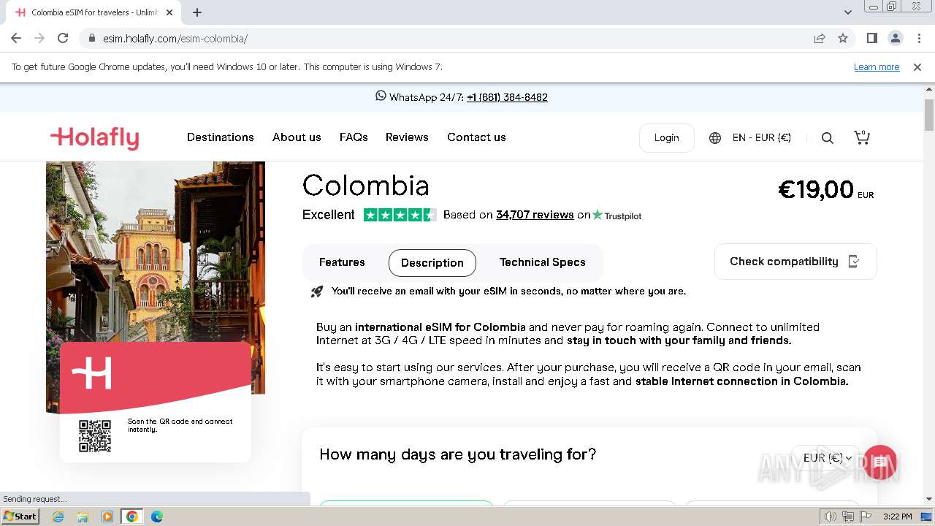Open the Contact us page
This screenshot has width=935, height=526.
[x=476, y=137]
